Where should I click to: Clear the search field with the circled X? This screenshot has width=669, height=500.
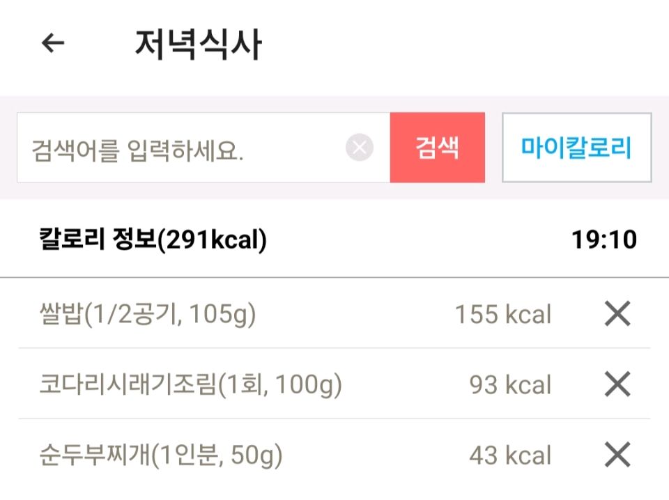360,148
